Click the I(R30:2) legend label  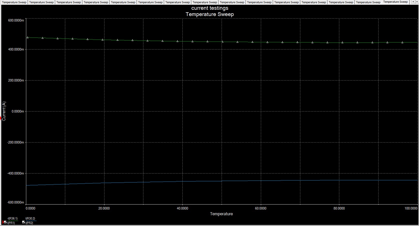coord(30,218)
